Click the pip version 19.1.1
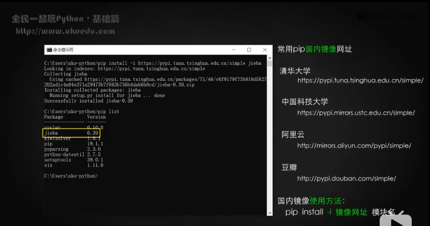This screenshot has width=430, height=226. (x=95, y=143)
